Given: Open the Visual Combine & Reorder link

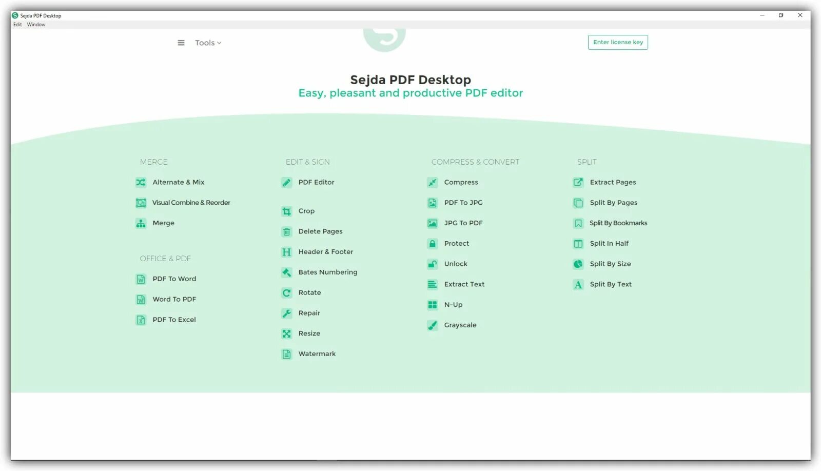Looking at the screenshot, I should click(x=191, y=203).
